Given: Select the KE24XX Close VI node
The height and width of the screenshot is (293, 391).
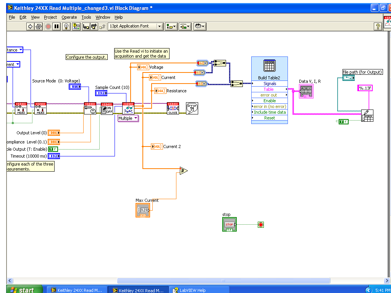Looking at the screenshot, I should point(173,108).
